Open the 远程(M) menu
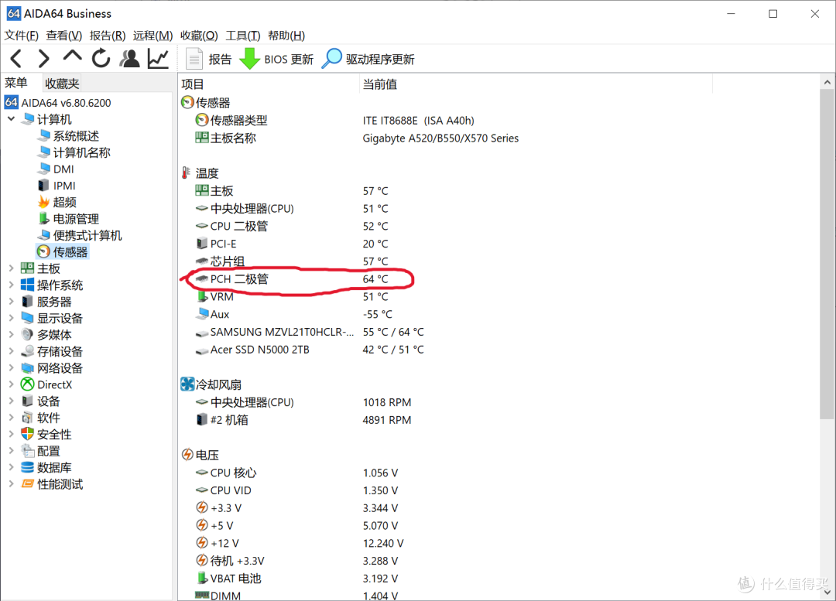Image resolution: width=836 pixels, height=601 pixels. pos(153,36)
